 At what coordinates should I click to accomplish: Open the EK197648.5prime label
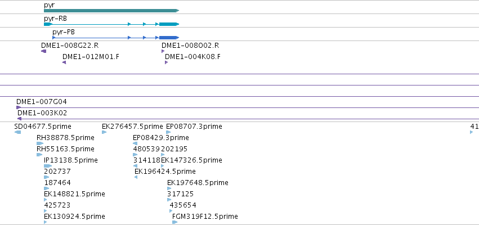coord(198,183)
